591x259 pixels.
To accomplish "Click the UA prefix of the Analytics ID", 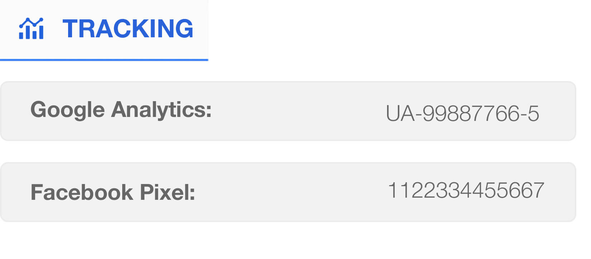I will pos(400,113).
